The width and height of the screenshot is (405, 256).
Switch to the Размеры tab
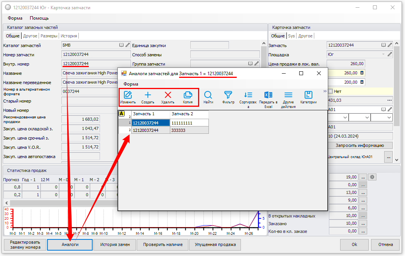click(x=49, y=36)
